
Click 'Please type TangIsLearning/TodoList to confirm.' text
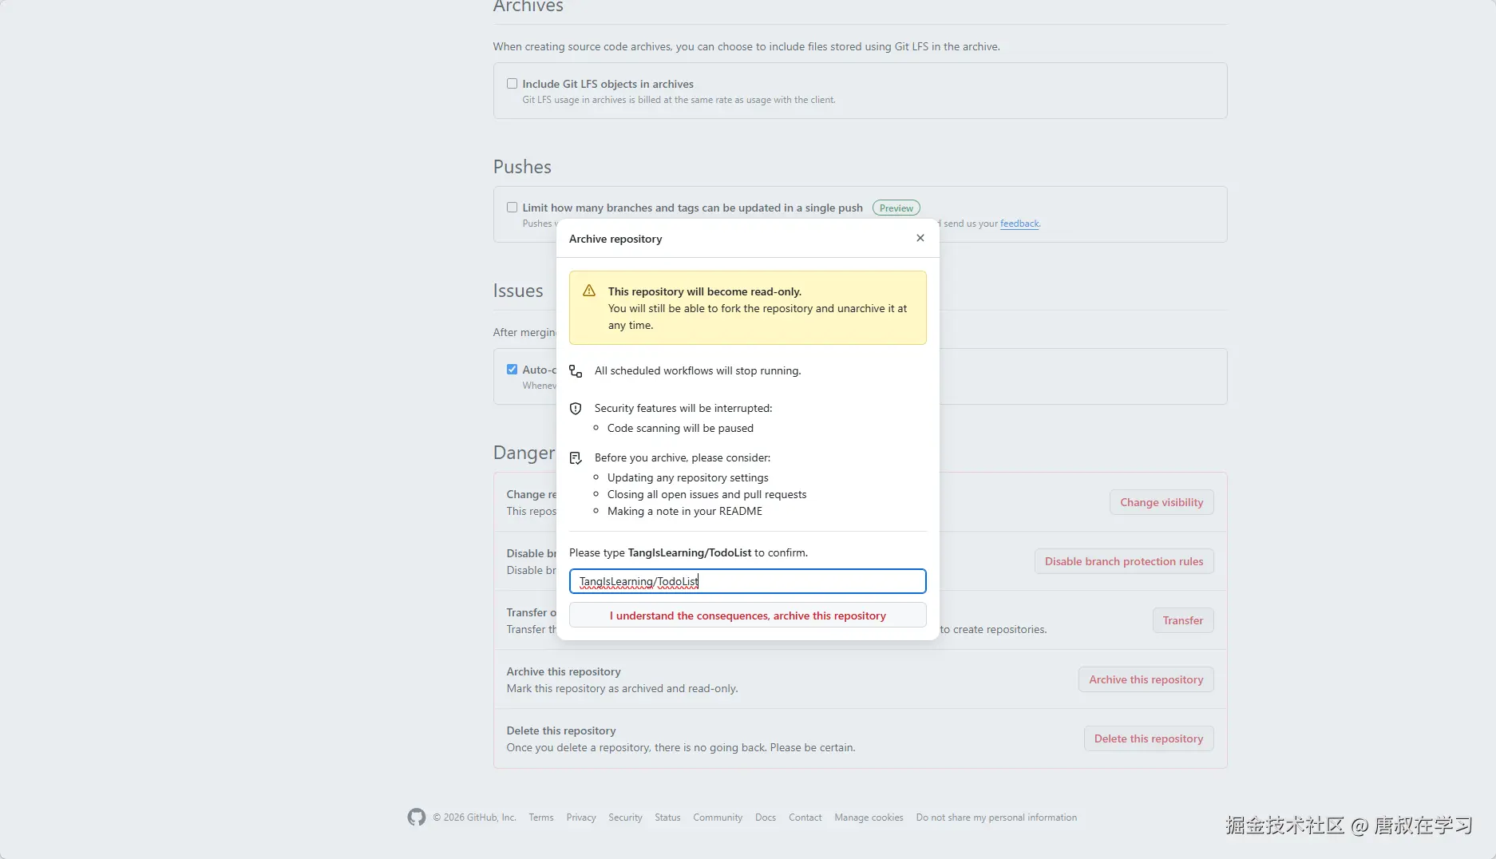688,552
